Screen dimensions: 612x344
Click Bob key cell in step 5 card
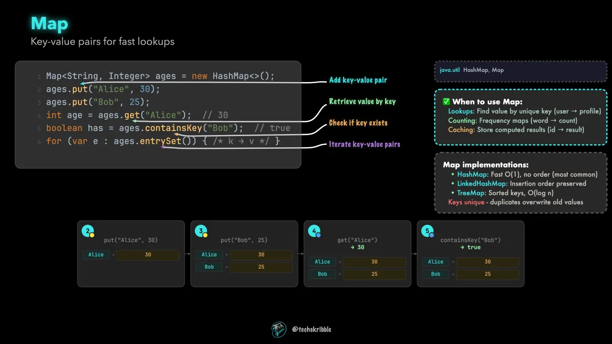(436, 274)
